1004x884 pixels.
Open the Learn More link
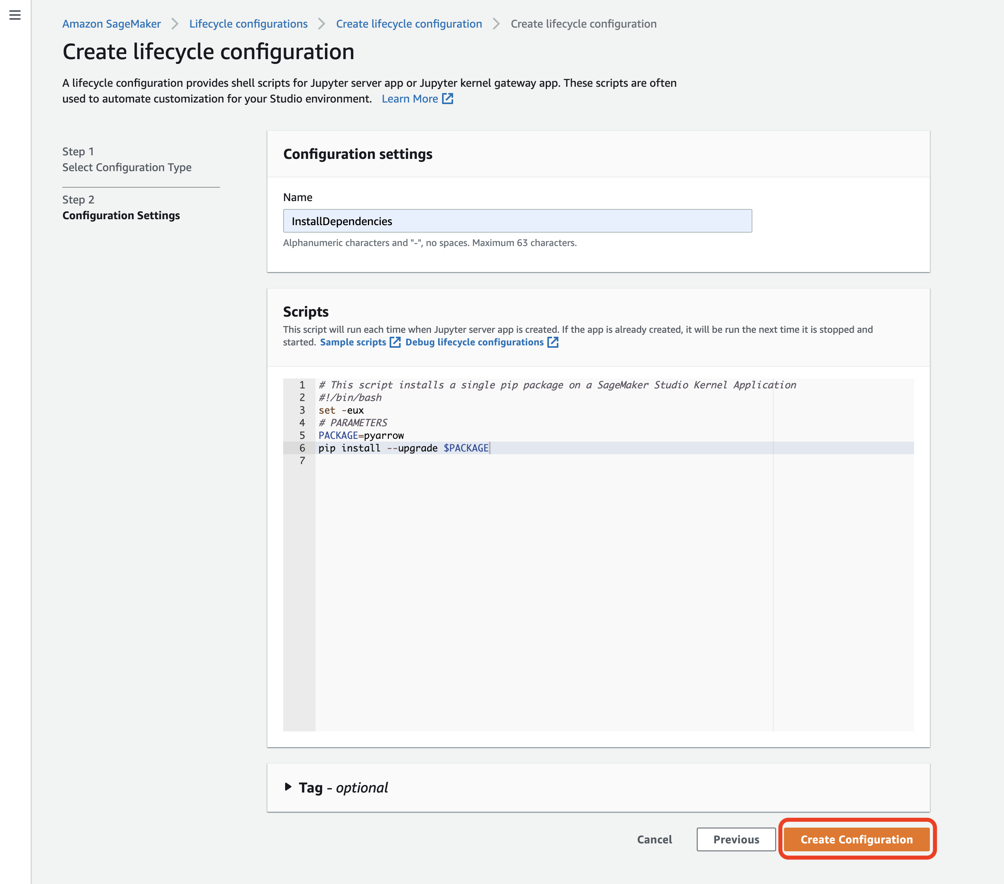(x=410, y=99)
